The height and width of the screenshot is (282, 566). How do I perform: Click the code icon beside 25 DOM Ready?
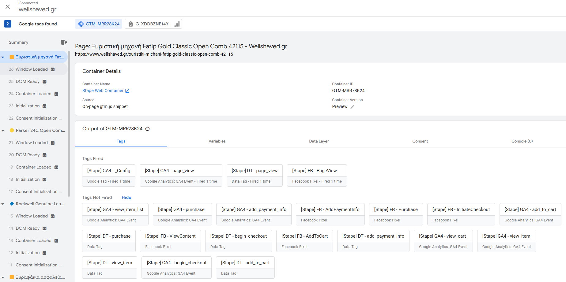click(x=44, y=82)
